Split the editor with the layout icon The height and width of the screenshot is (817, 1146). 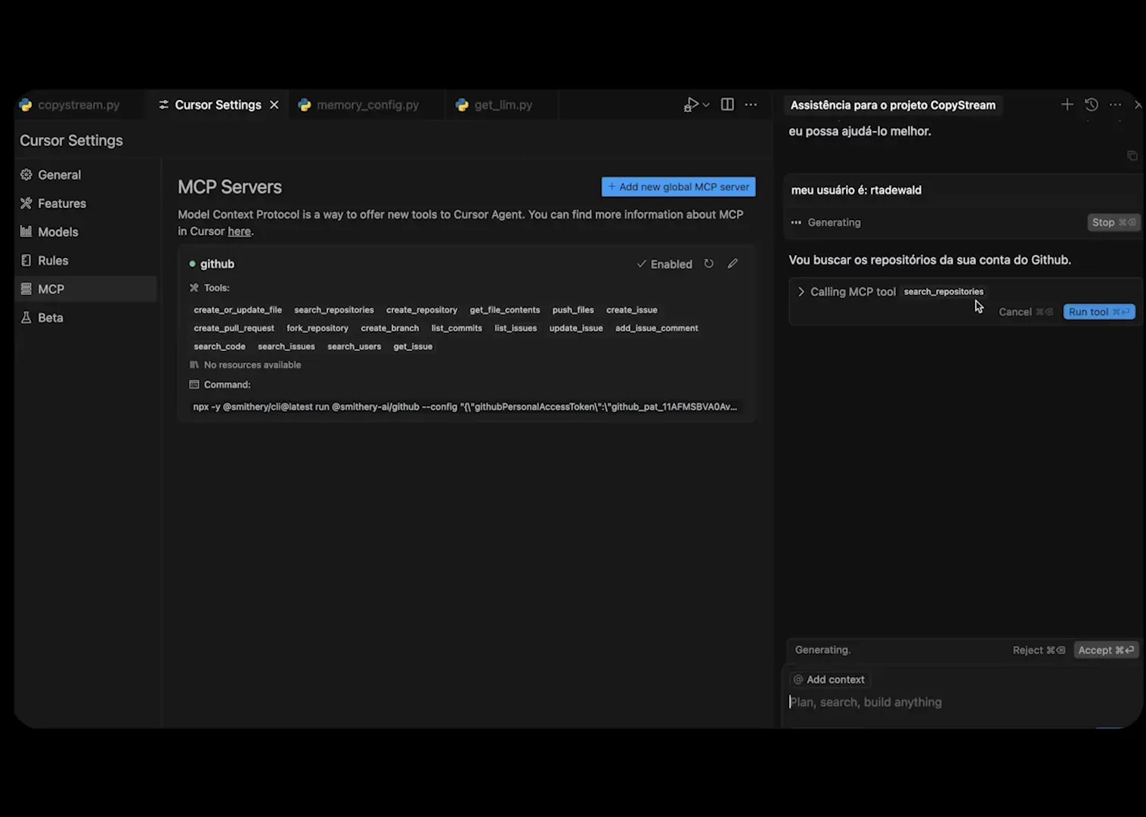(727, 104)
